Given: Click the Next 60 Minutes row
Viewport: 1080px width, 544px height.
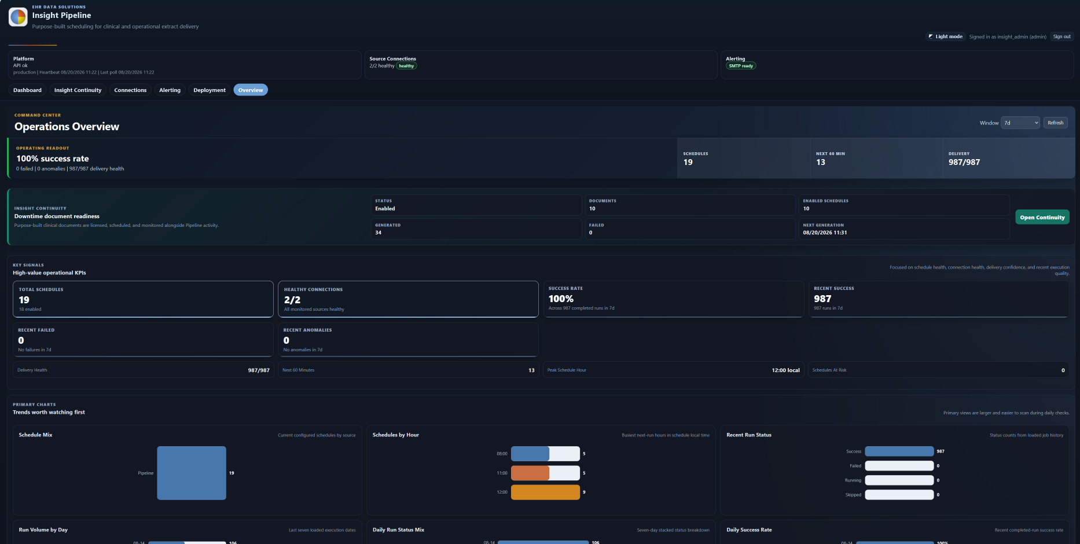Looking at the screenshot, I should (408, 370).
